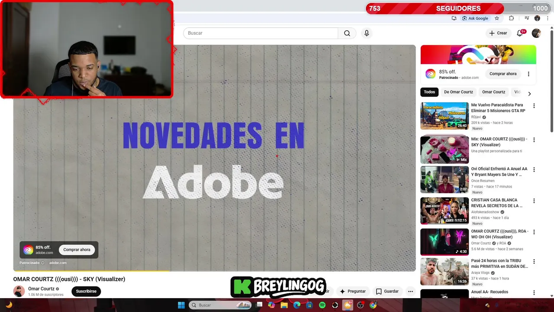Image resolution: width=554 pixels, height=312 pixels.
Task: Click channel name 'Alofokeradioshow'
Action: pos(485,212)
